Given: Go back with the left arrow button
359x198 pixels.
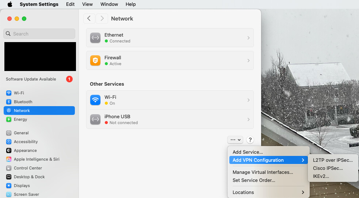Looking at the screenshot, I should point(89,19).
